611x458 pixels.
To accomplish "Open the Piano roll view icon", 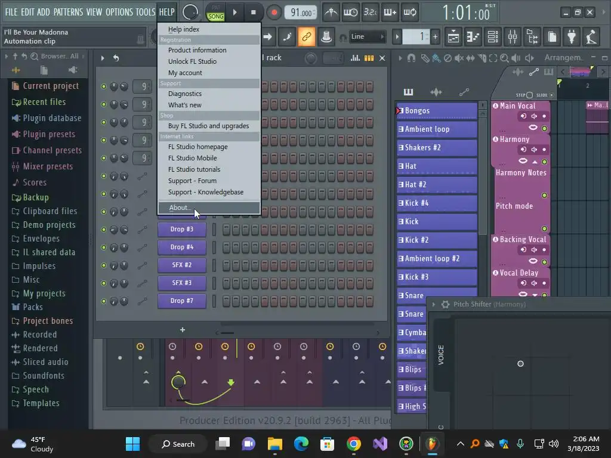I will (473, 37).
